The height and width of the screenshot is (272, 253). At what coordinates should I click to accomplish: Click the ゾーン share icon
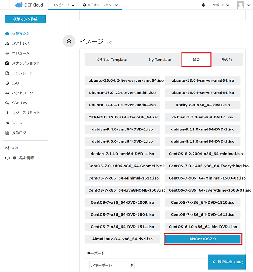tap(7, 123)
